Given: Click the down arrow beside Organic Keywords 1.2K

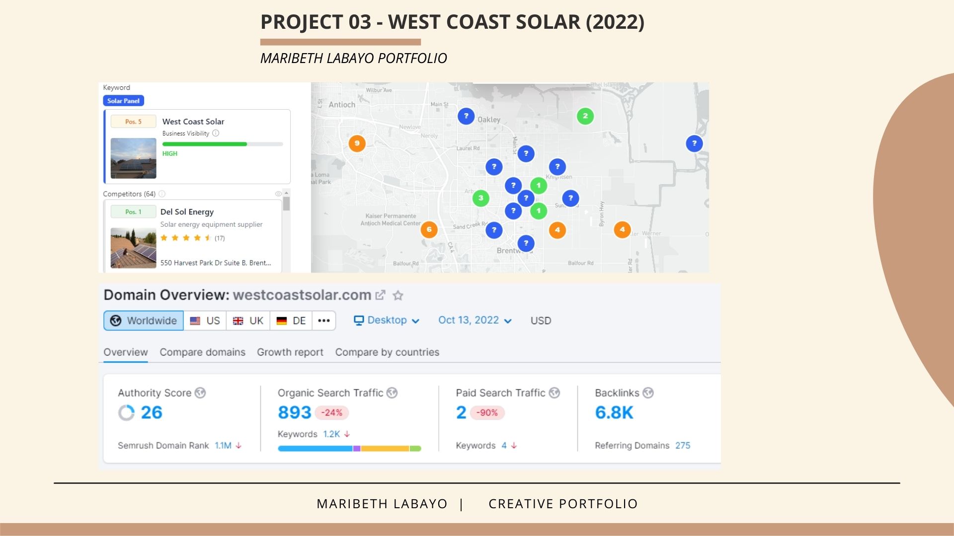Looking at the screenshot, I should pos(347,434).
